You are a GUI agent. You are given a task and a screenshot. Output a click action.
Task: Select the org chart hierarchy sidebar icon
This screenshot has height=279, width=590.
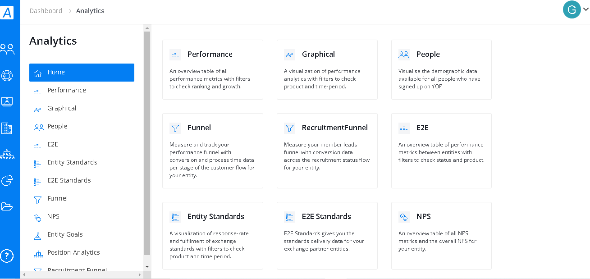click(7, 155)
